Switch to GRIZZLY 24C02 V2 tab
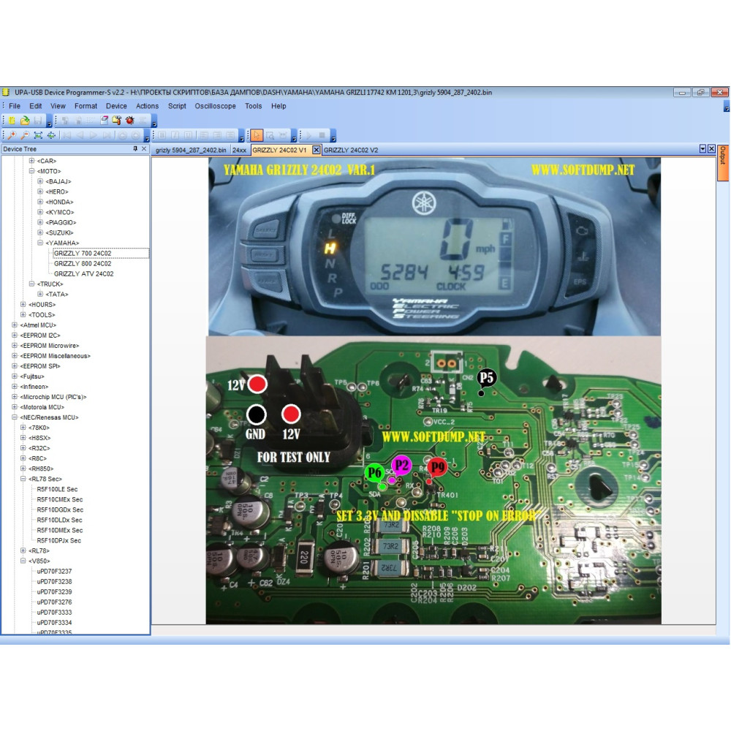Viewport: 731px width, 731px height. [x=351, y=150]
